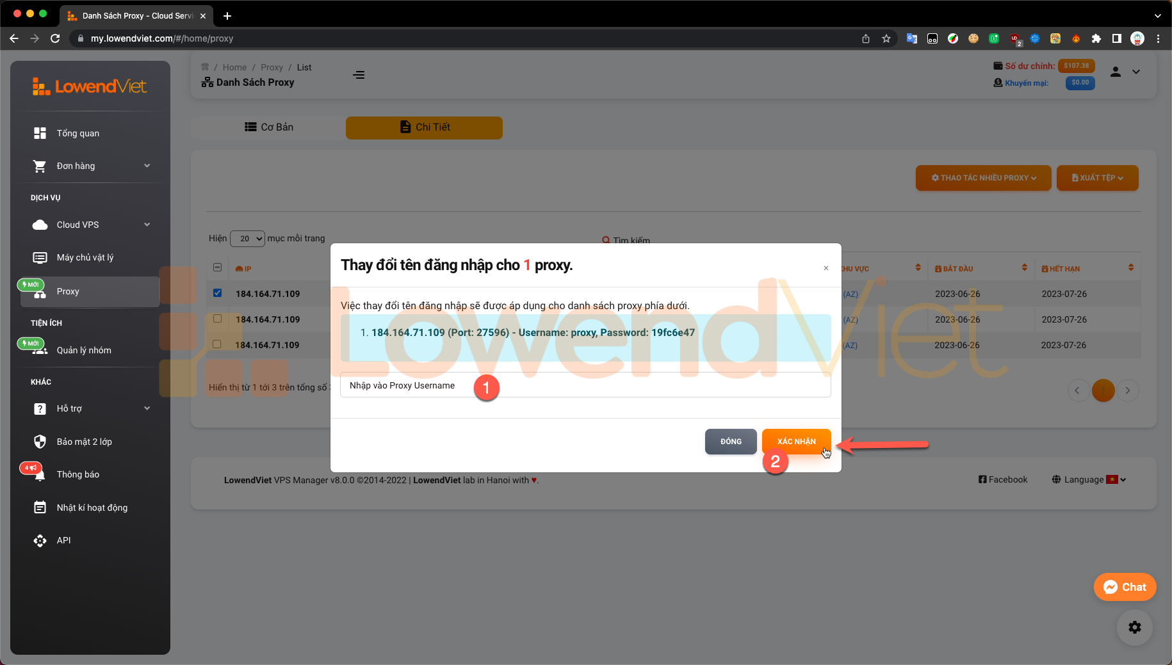Open the user account profile icon

(x=1115, y=72)
